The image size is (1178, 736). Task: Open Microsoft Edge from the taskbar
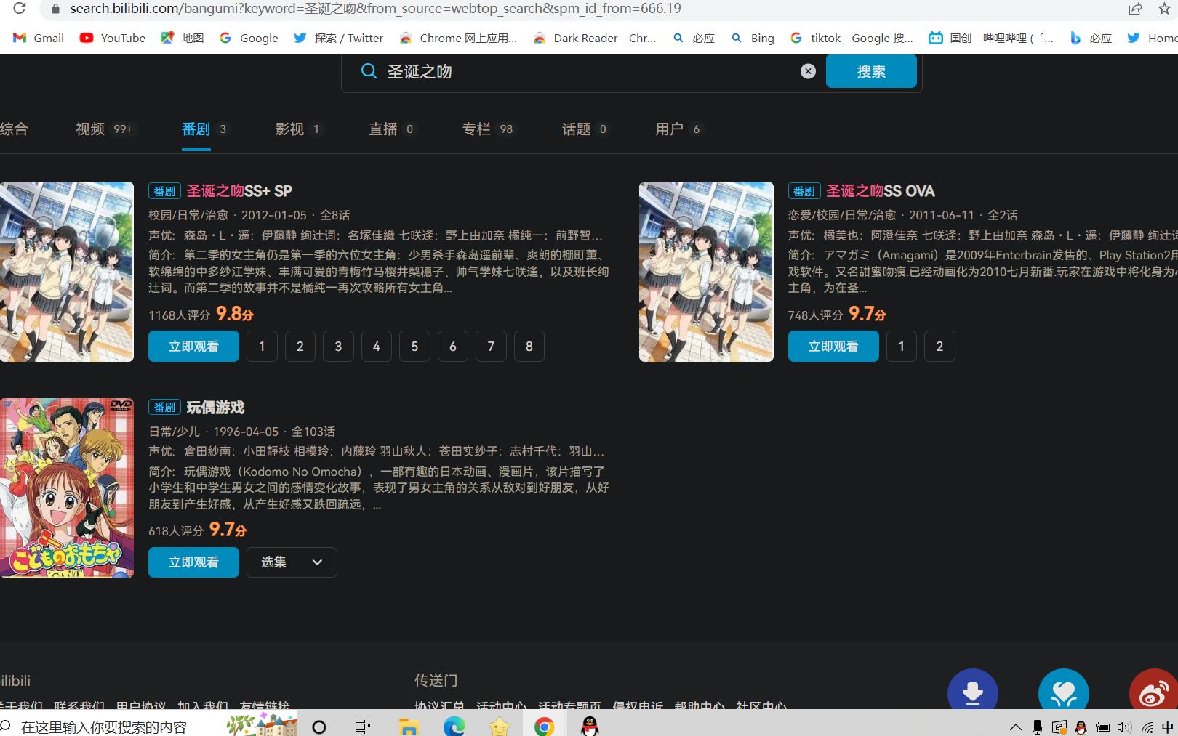point(454,727)
